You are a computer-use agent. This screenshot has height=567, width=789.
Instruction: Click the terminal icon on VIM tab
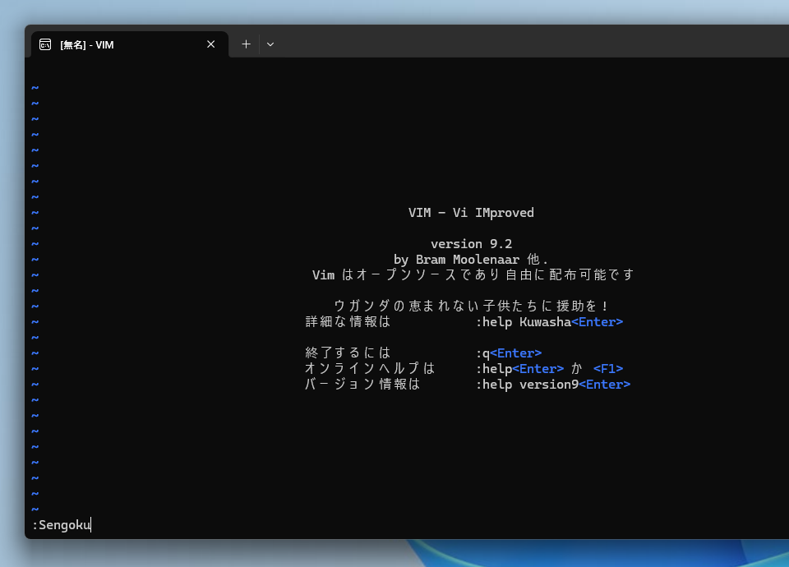point(45,44)
